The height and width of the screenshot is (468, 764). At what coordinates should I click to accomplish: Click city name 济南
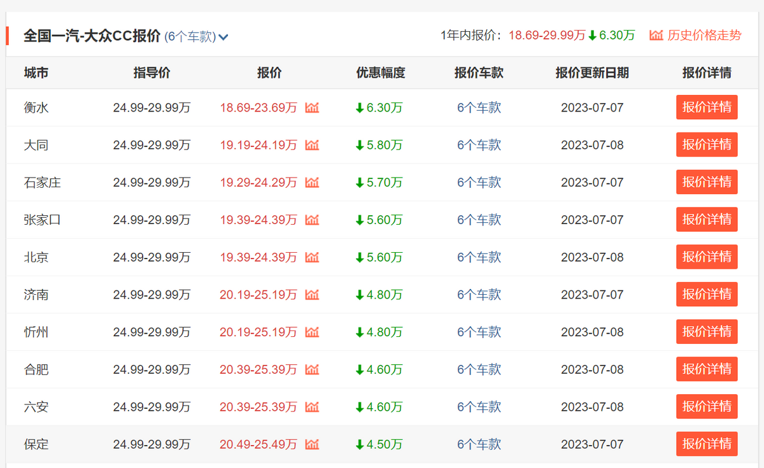point(36,295)
